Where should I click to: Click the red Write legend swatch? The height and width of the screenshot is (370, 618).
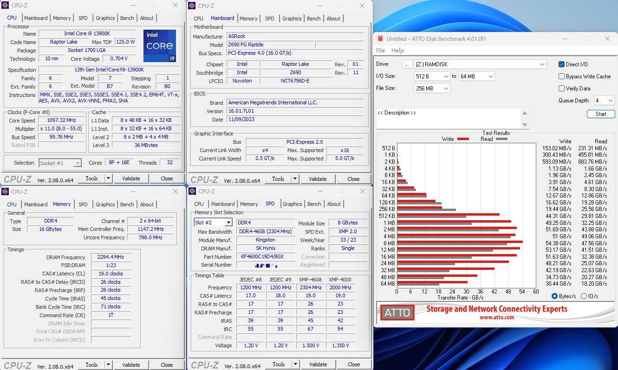coord(463,139)
